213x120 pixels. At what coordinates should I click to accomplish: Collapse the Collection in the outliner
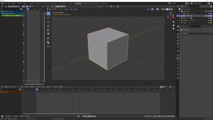(x=180, y=11)
